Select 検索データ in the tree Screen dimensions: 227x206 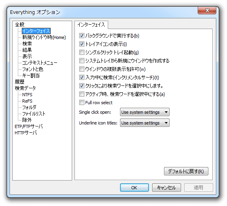coord(25,88)
